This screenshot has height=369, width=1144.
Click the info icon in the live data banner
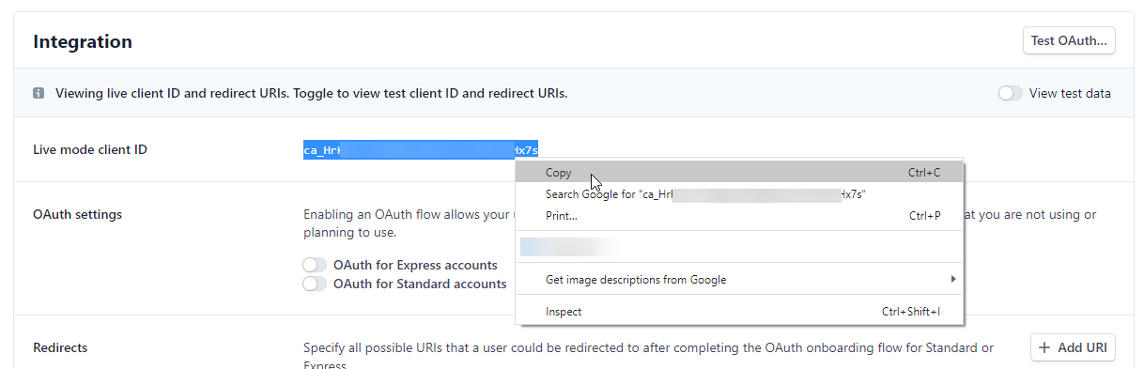click(x=39, y=93)
